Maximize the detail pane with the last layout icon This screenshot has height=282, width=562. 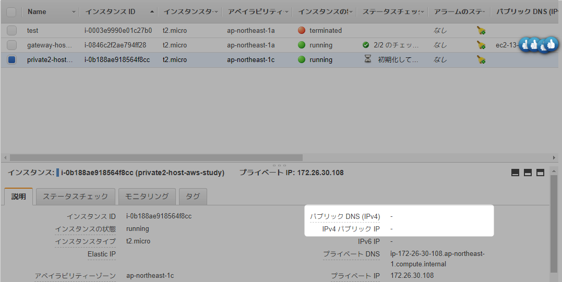coord(540,173)
